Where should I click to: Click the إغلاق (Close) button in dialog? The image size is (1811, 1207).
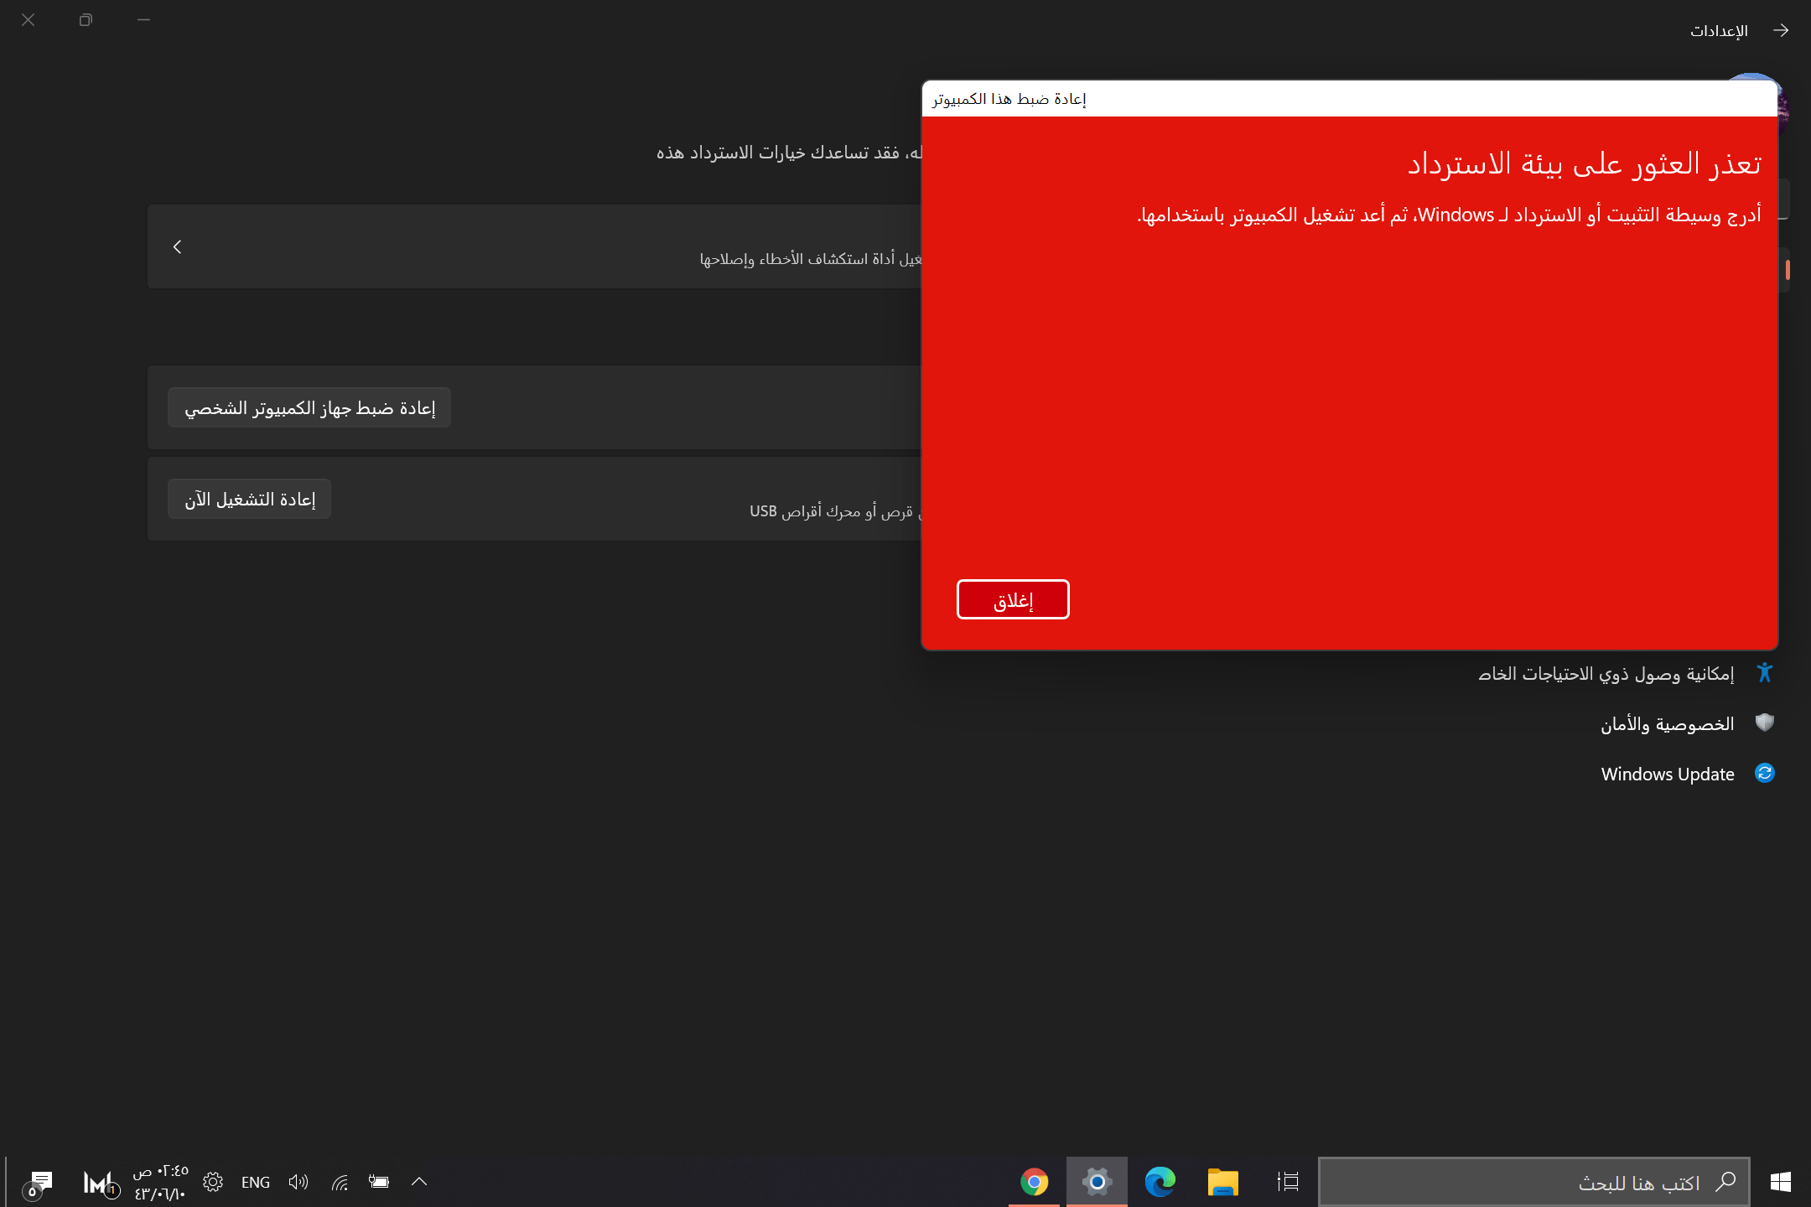(x=1013, y=600)
